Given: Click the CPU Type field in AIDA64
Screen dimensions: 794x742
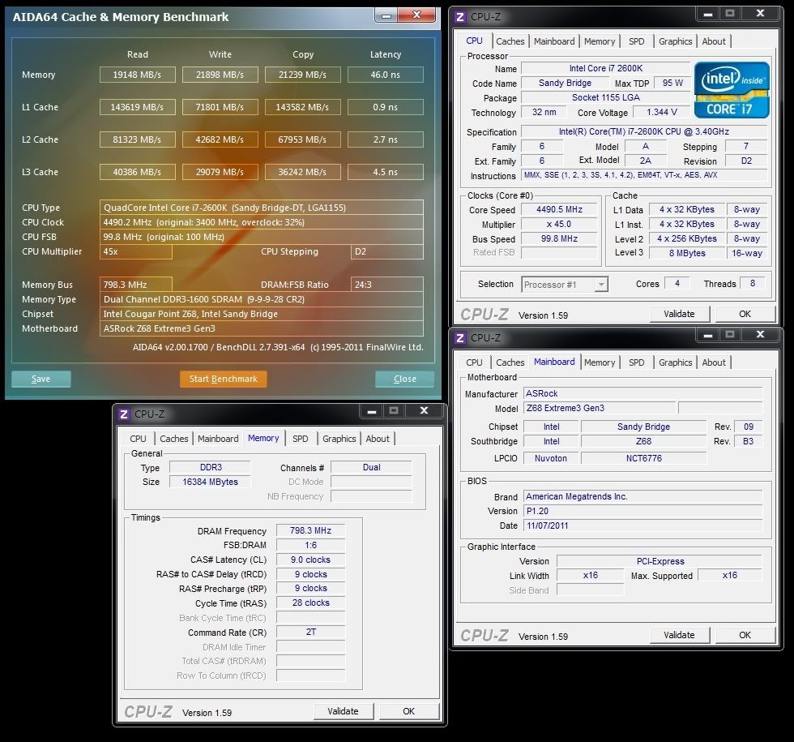Looking at the screenshot, I should [261, 208].
